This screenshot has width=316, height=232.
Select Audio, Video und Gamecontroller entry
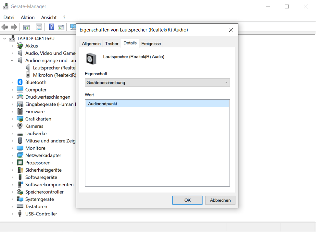click(x=51, y=53)
